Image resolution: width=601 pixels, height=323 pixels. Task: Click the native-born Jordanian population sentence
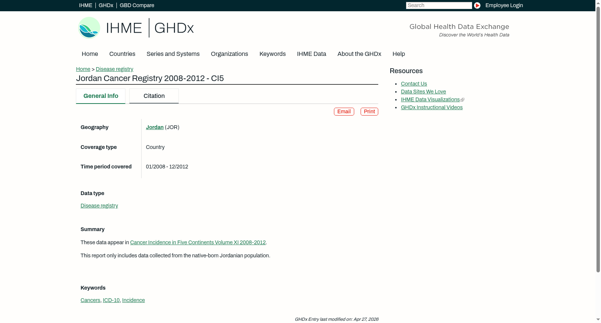pos(175,256)
